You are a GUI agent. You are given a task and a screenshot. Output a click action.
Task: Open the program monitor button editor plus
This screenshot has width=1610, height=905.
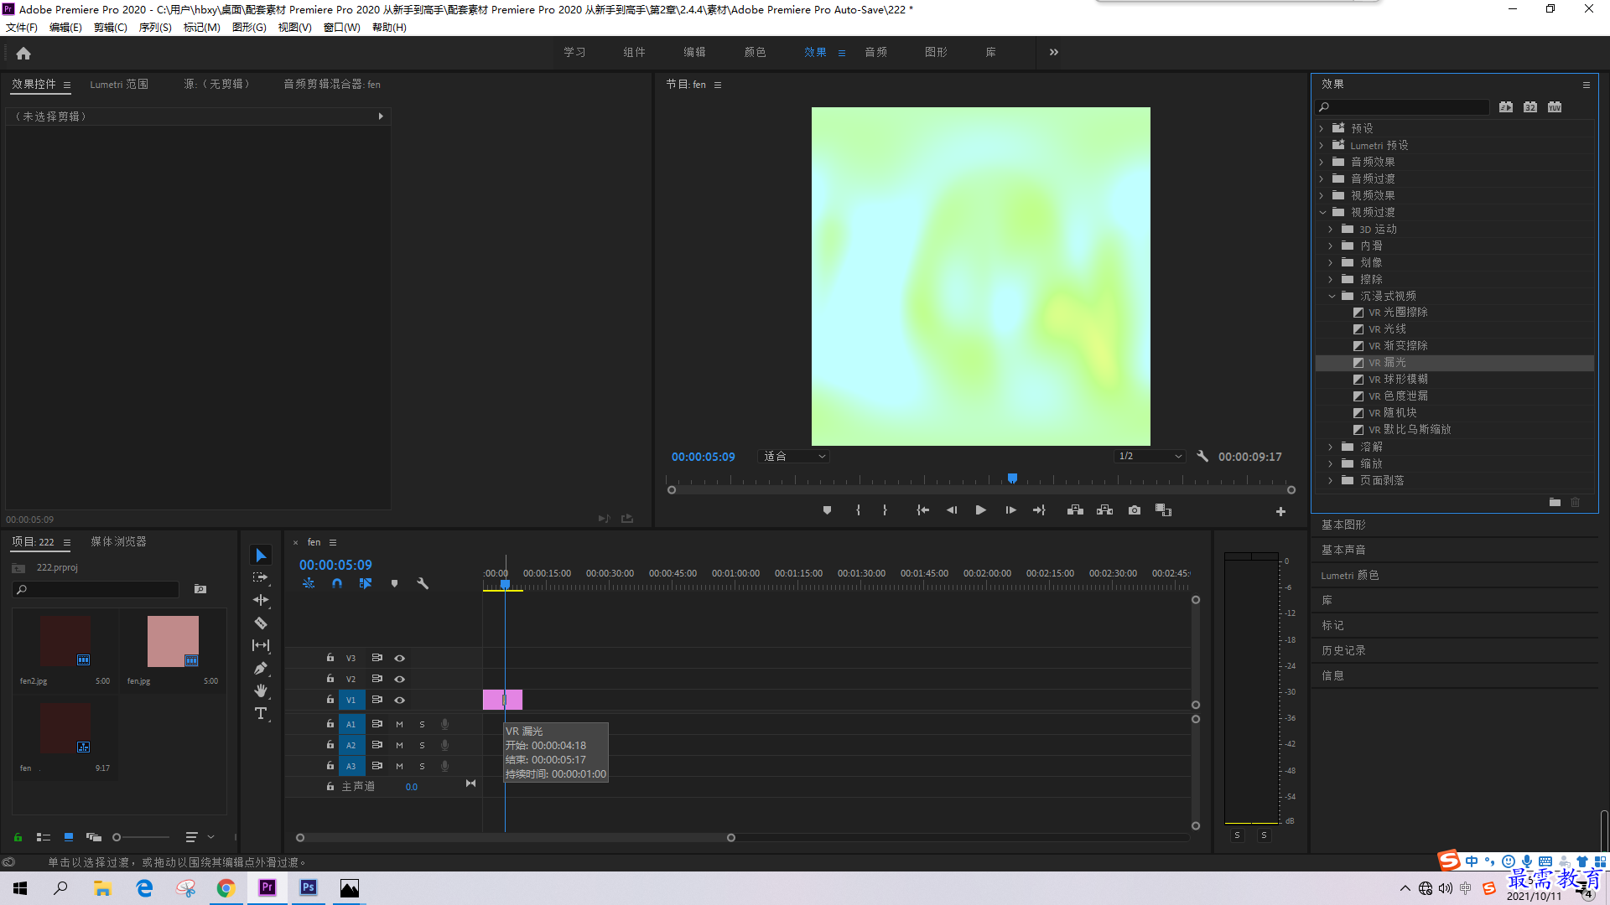[x=1280, y=511]
